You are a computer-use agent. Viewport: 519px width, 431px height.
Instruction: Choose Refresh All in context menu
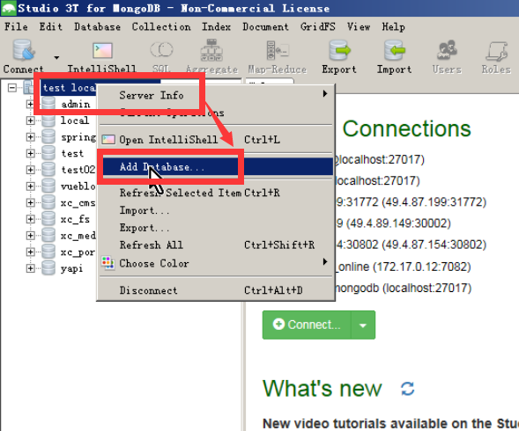click(x=216, y=245)
